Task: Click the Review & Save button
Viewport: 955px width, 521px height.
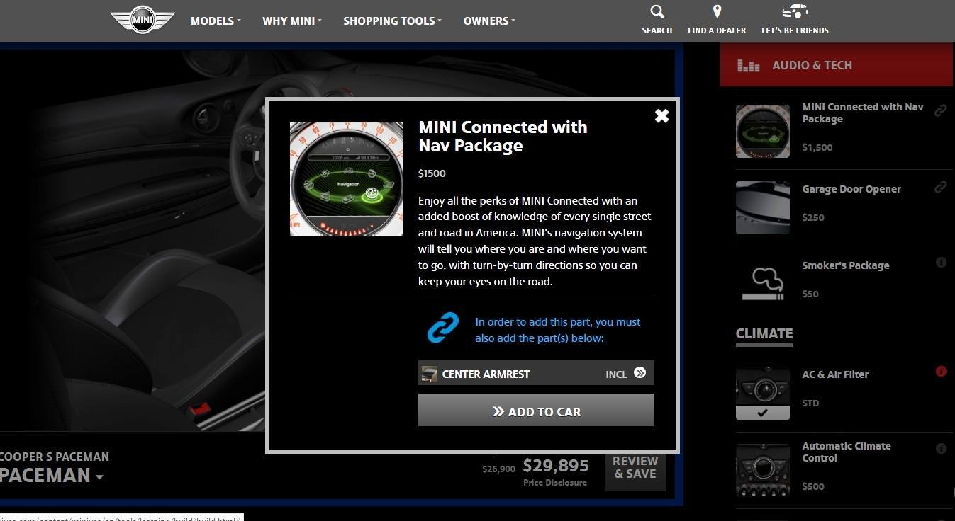Action: point(635,468)
